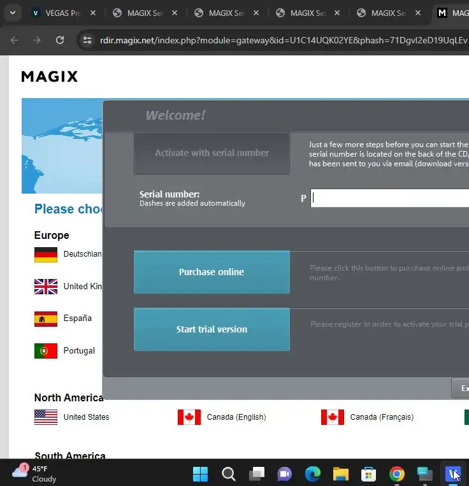Viewport: 469px width, 486px height.
Task: Switch to the fourth MAGIX Se tab
Action: (x=389, y=13)
